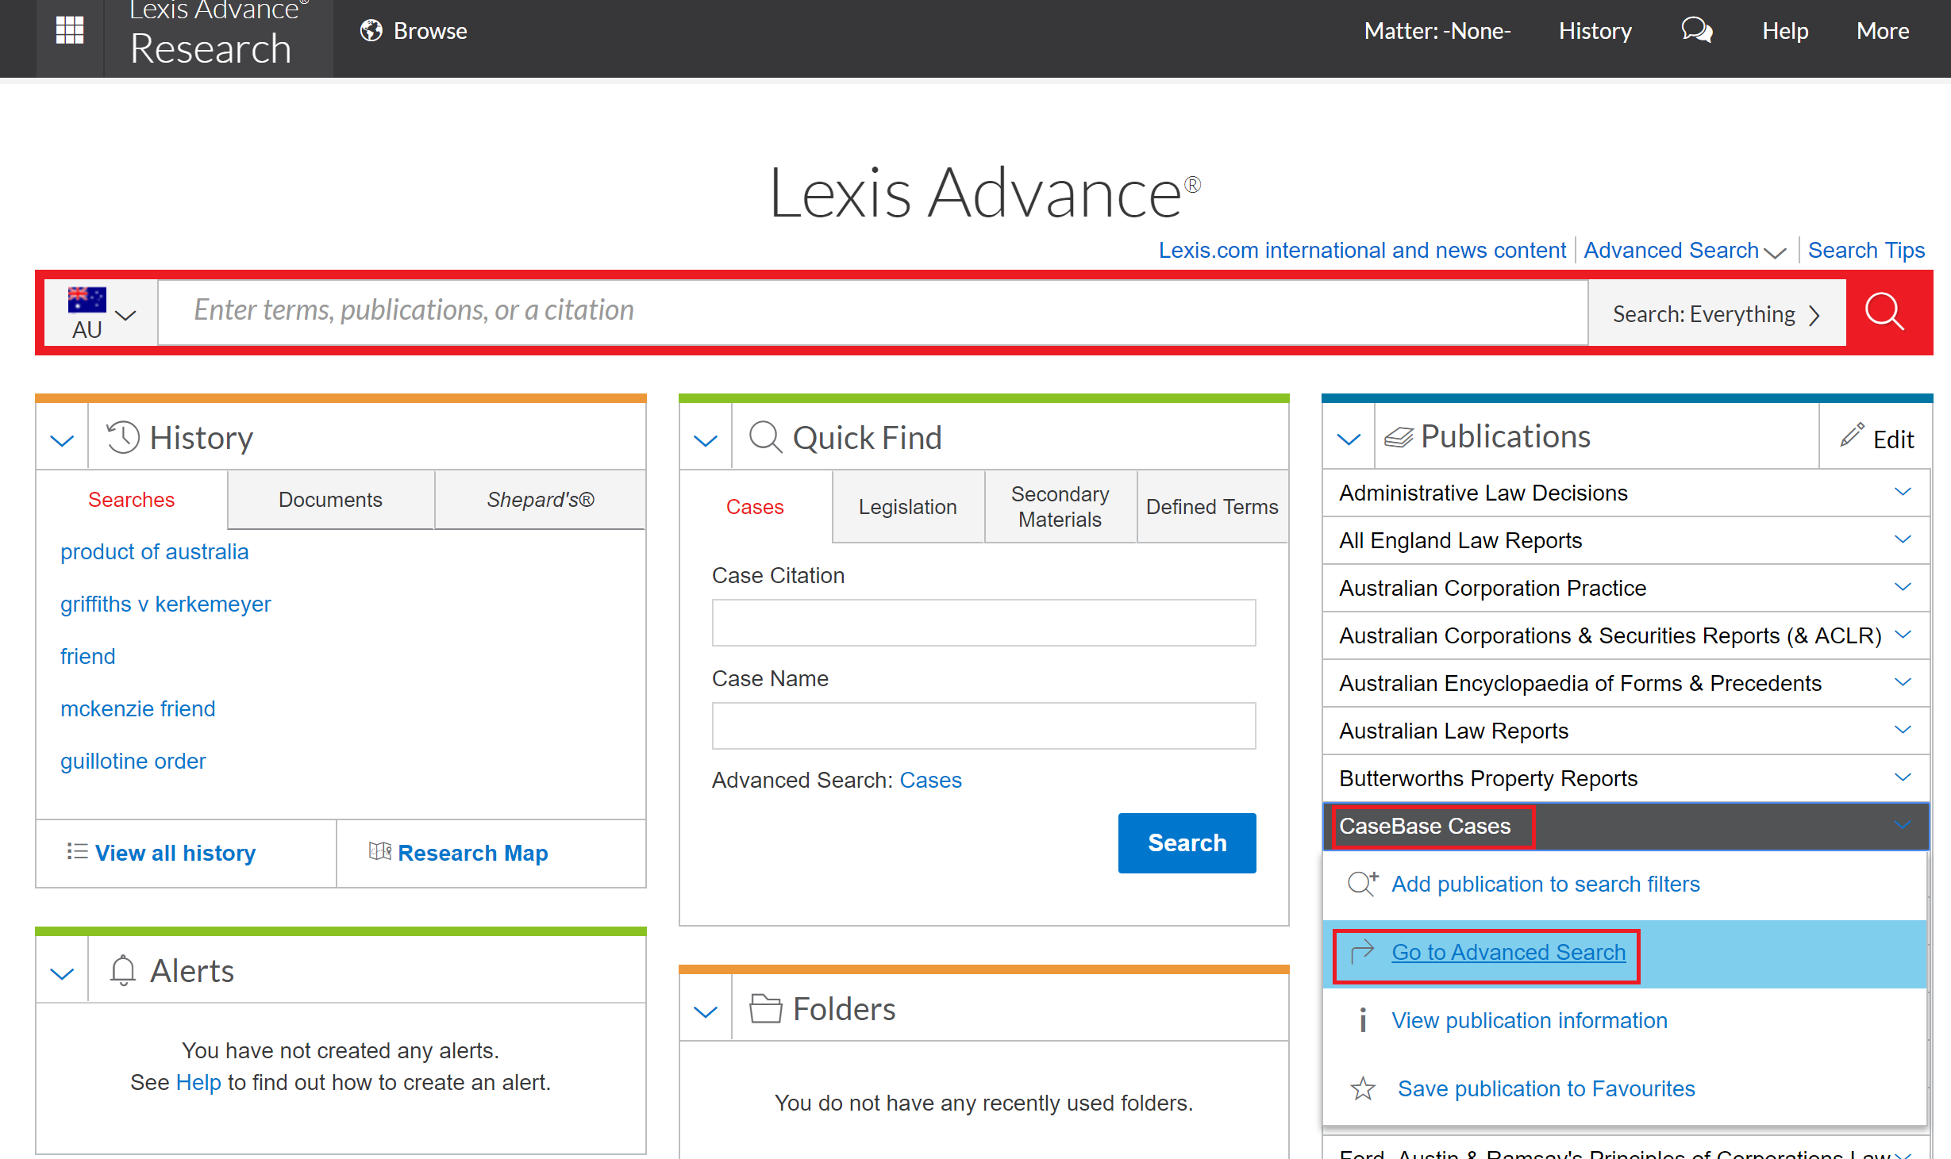Open the Research Map
1951x1159 pixels.
click(x=459, y=852)
